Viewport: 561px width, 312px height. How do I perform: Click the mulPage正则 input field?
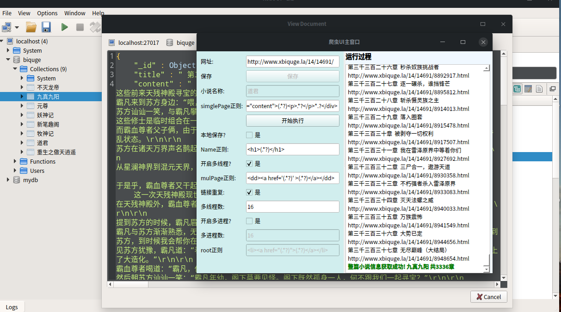pos(293,178)
